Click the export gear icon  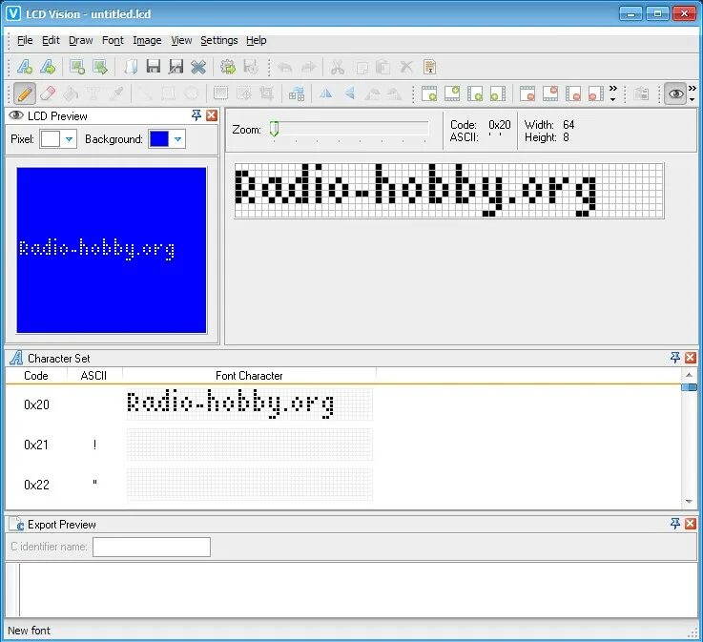tap(228, 67)
